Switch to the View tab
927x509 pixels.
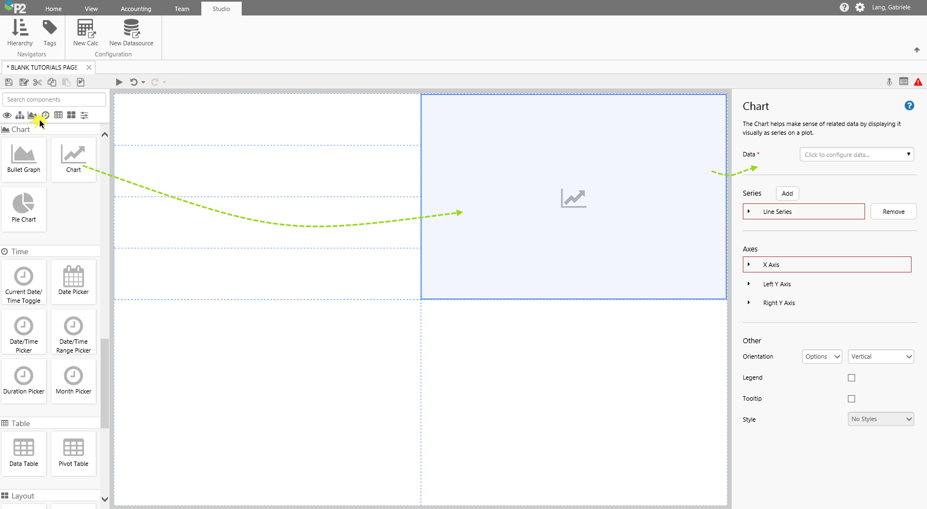tap(91, 9)
